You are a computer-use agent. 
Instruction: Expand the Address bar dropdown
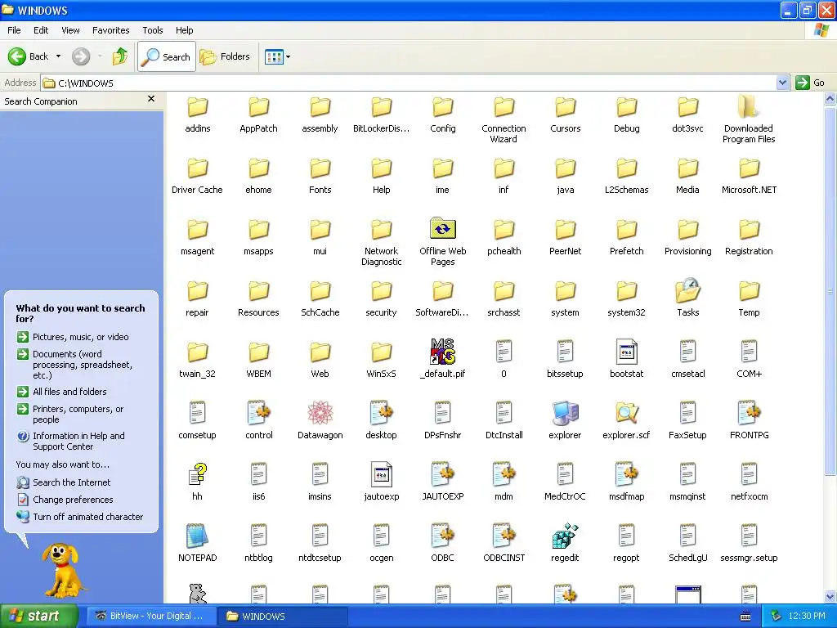[782, 83]
